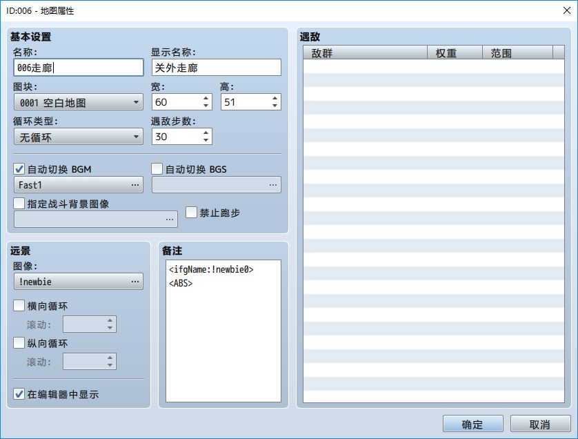Click into the 显示名称 text field
Viewport: 578px width, 439px height.
click(x=216, y=68)
